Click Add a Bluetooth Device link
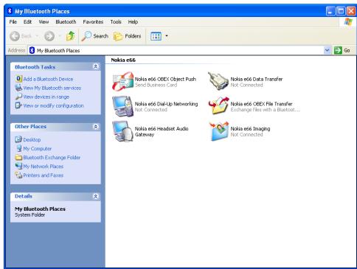Image resolution: width=357 pixels, height=269 pixels. 48,79
